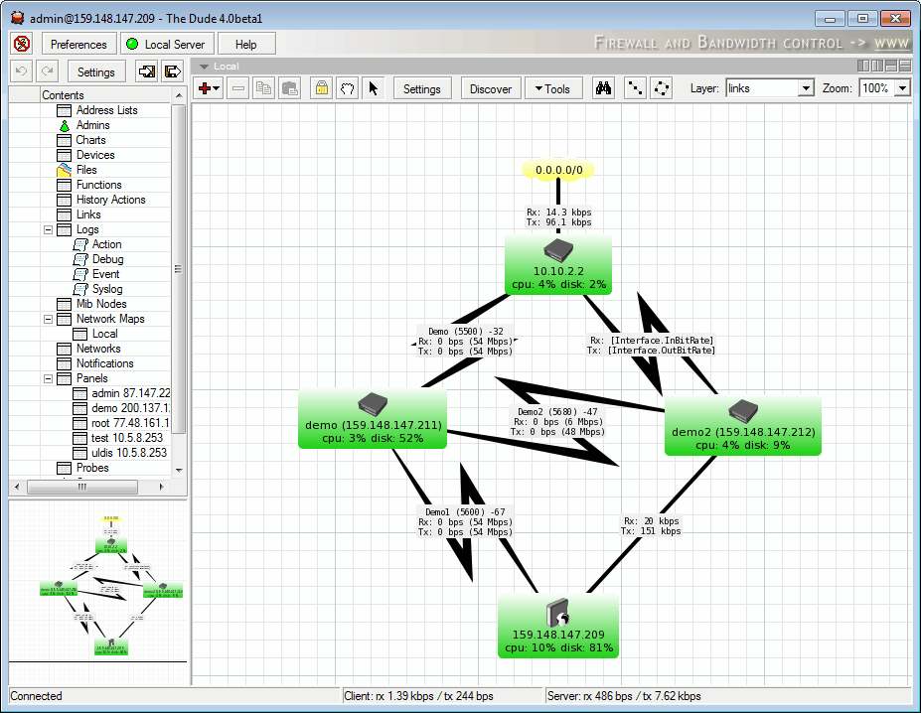Screen dimensions: 921x713
Task: Open the Help button
Action: (246, 44)
